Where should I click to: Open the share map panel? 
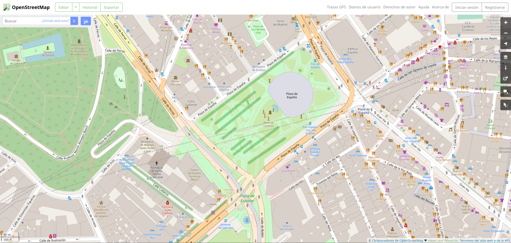click(506, 79)
